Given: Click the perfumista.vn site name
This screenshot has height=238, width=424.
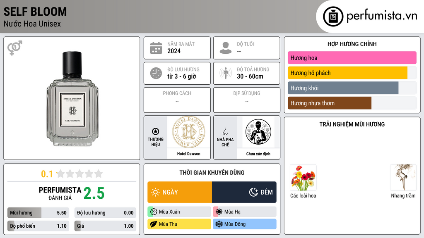Looking at the screenshot, I should click(382, 16).
